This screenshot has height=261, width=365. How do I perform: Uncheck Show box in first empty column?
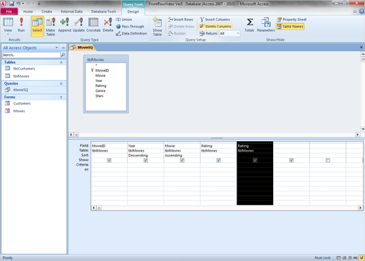click(291, 160)
